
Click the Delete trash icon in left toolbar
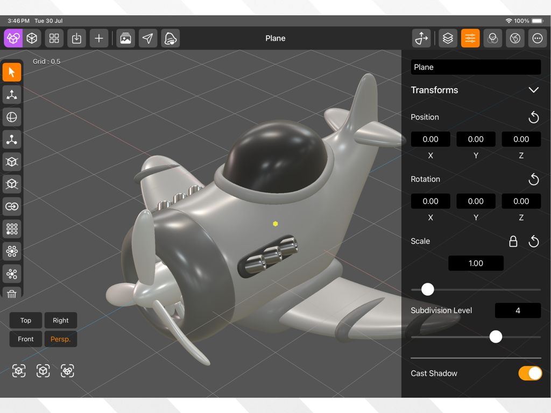[x=12, y=294]
